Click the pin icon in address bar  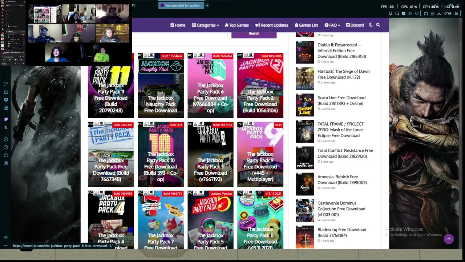tap(391, 13)
